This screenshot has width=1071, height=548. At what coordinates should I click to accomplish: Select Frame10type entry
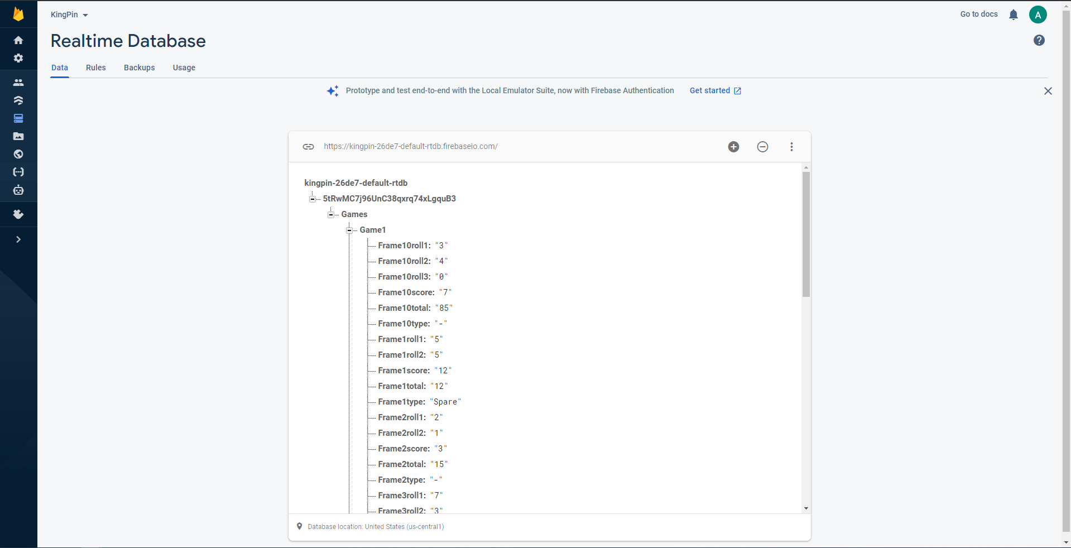coord(412,324)
